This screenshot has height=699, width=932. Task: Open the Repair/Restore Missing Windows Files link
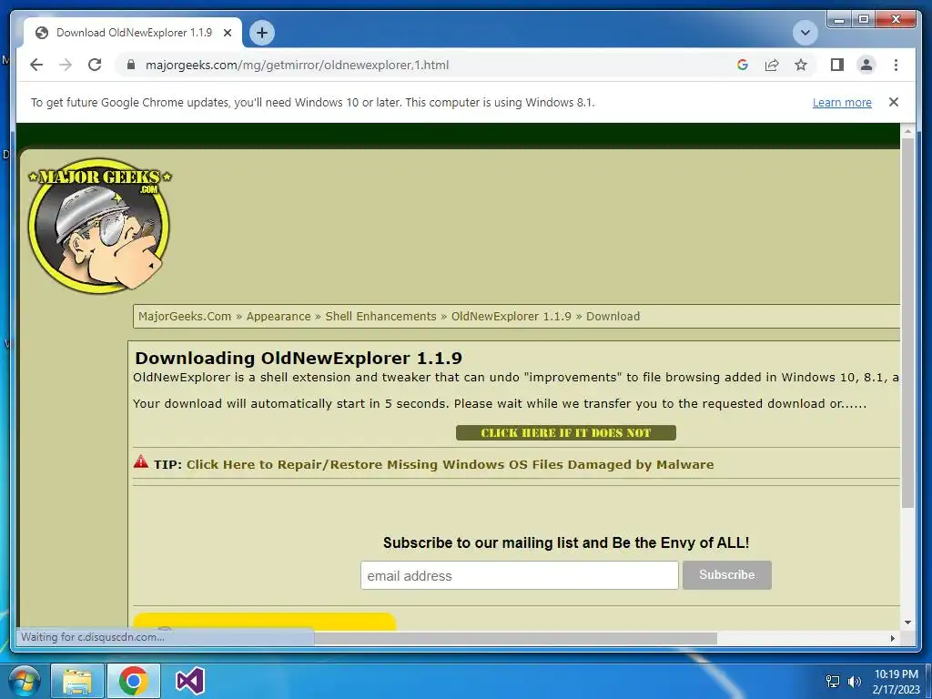click(x=450, y=464)
